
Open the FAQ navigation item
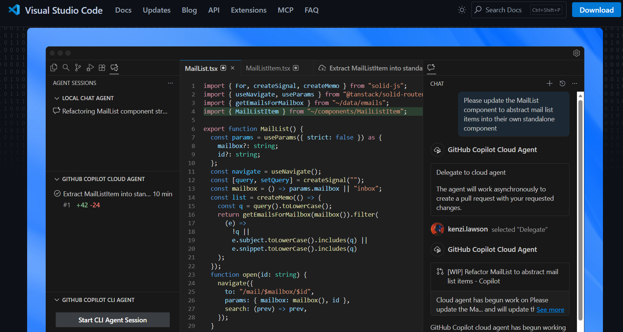(x=312, y=10)
